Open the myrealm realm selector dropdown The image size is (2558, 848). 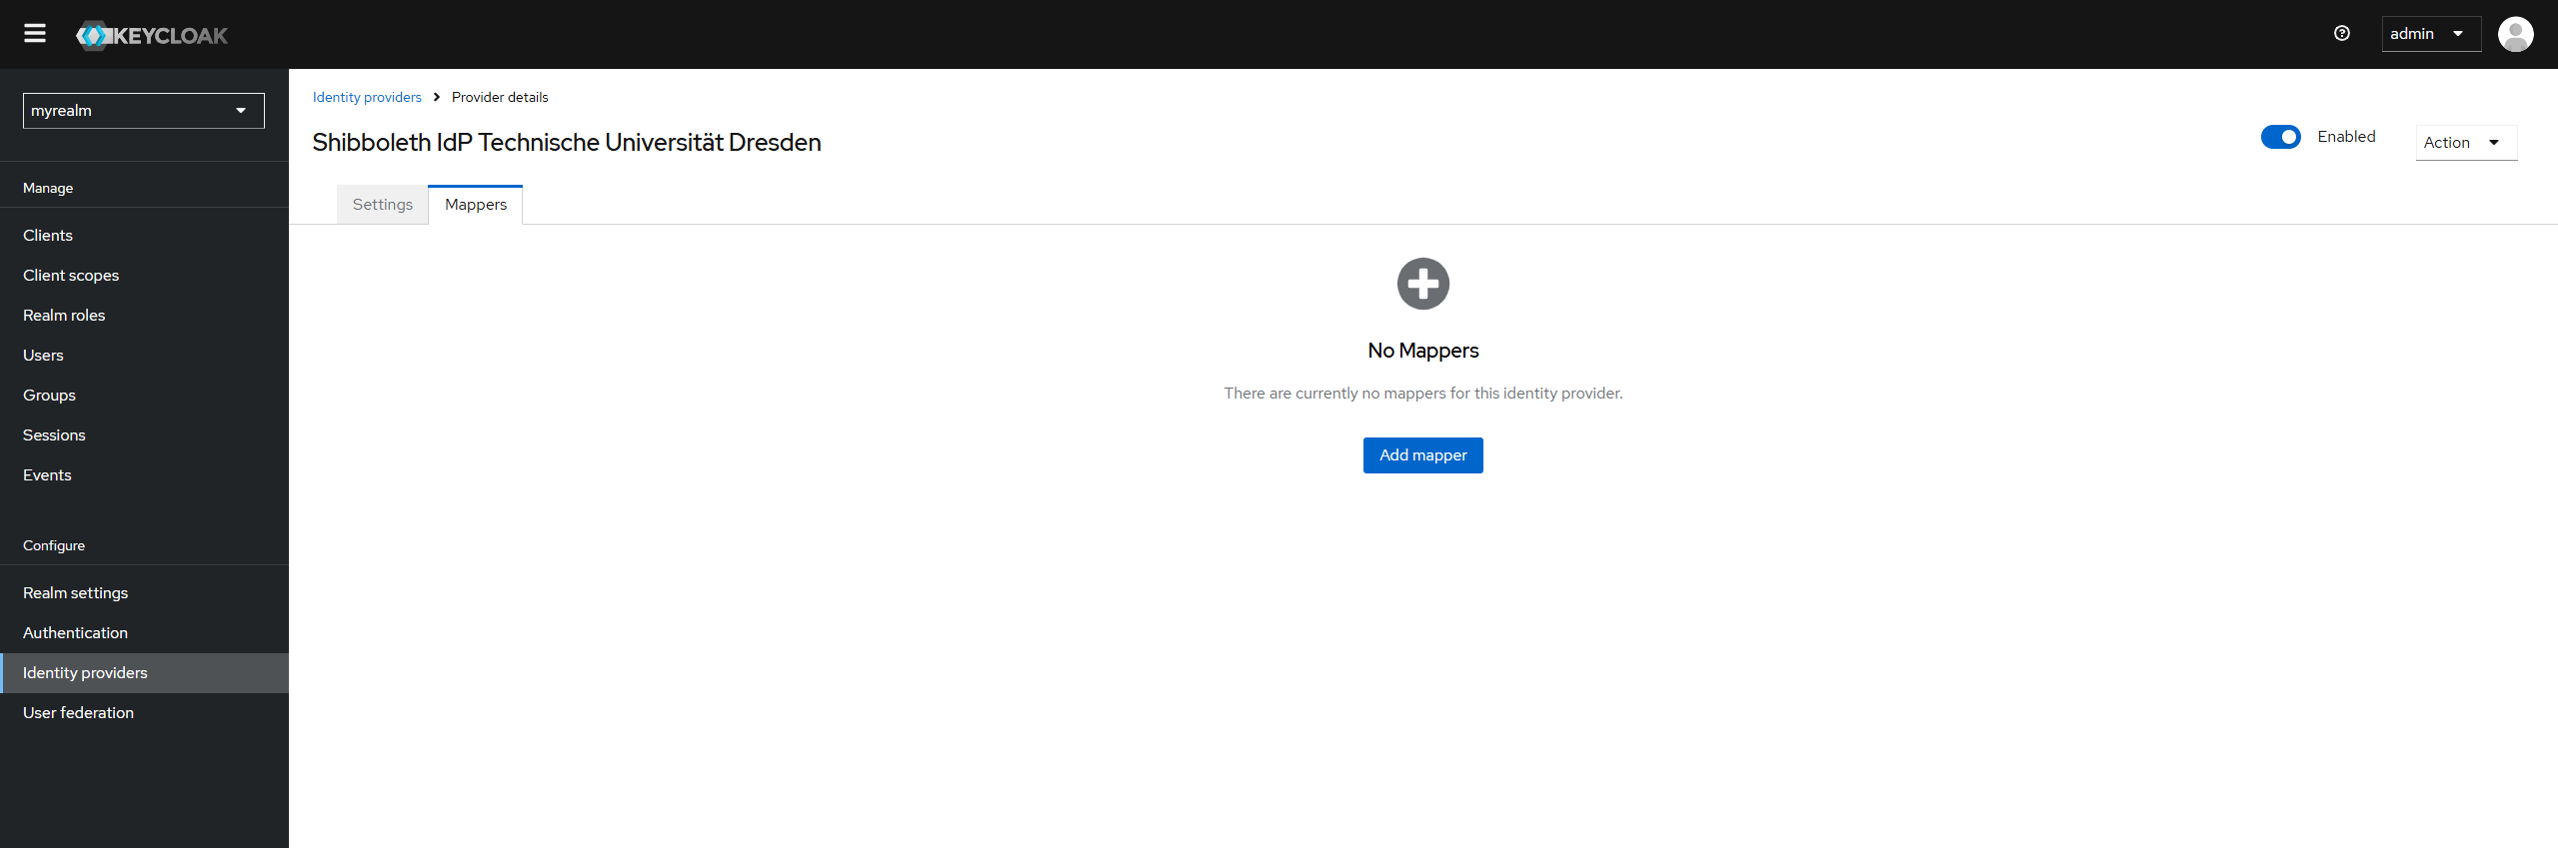(x=143, y=111)
